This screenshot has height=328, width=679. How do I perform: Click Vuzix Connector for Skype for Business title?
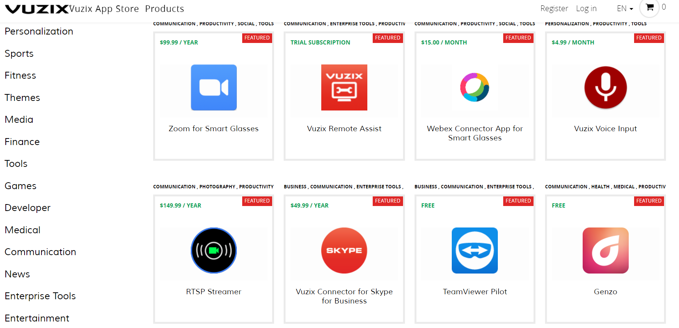344,296
